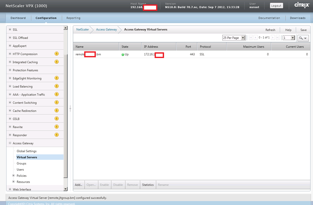
Task: Click the Open... button
Action: pyautogui.click(x=91, y=185)
